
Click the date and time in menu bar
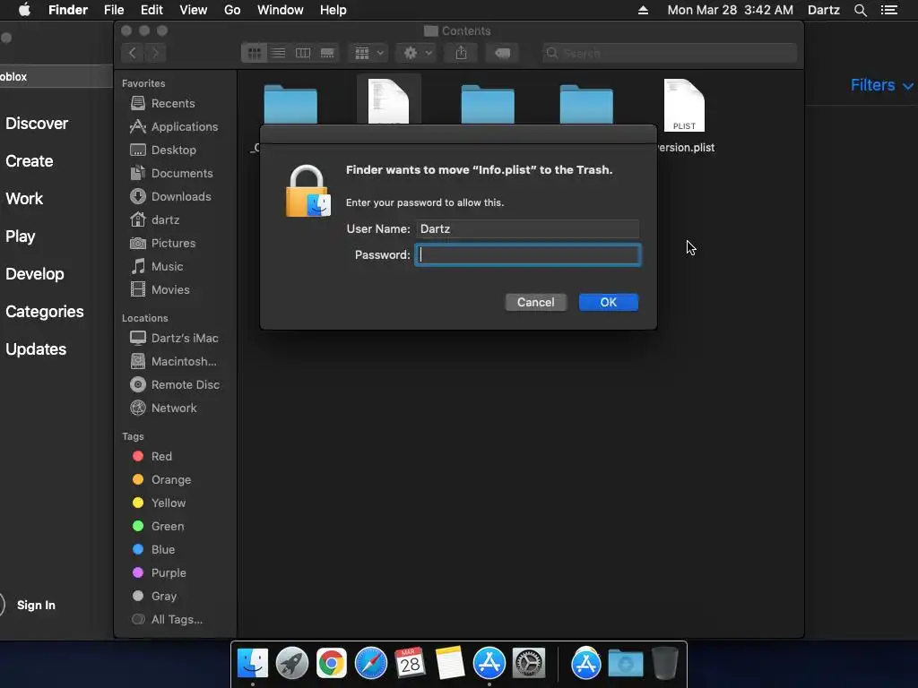click(730, 10)
